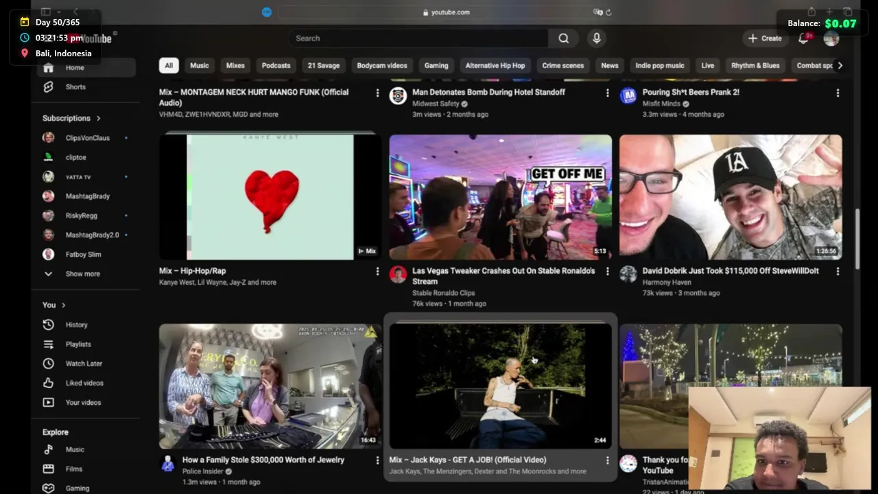Viewport: 878px width, 494px height.
Task: Open Police Insider channel avatar
Action: [168, 464]
